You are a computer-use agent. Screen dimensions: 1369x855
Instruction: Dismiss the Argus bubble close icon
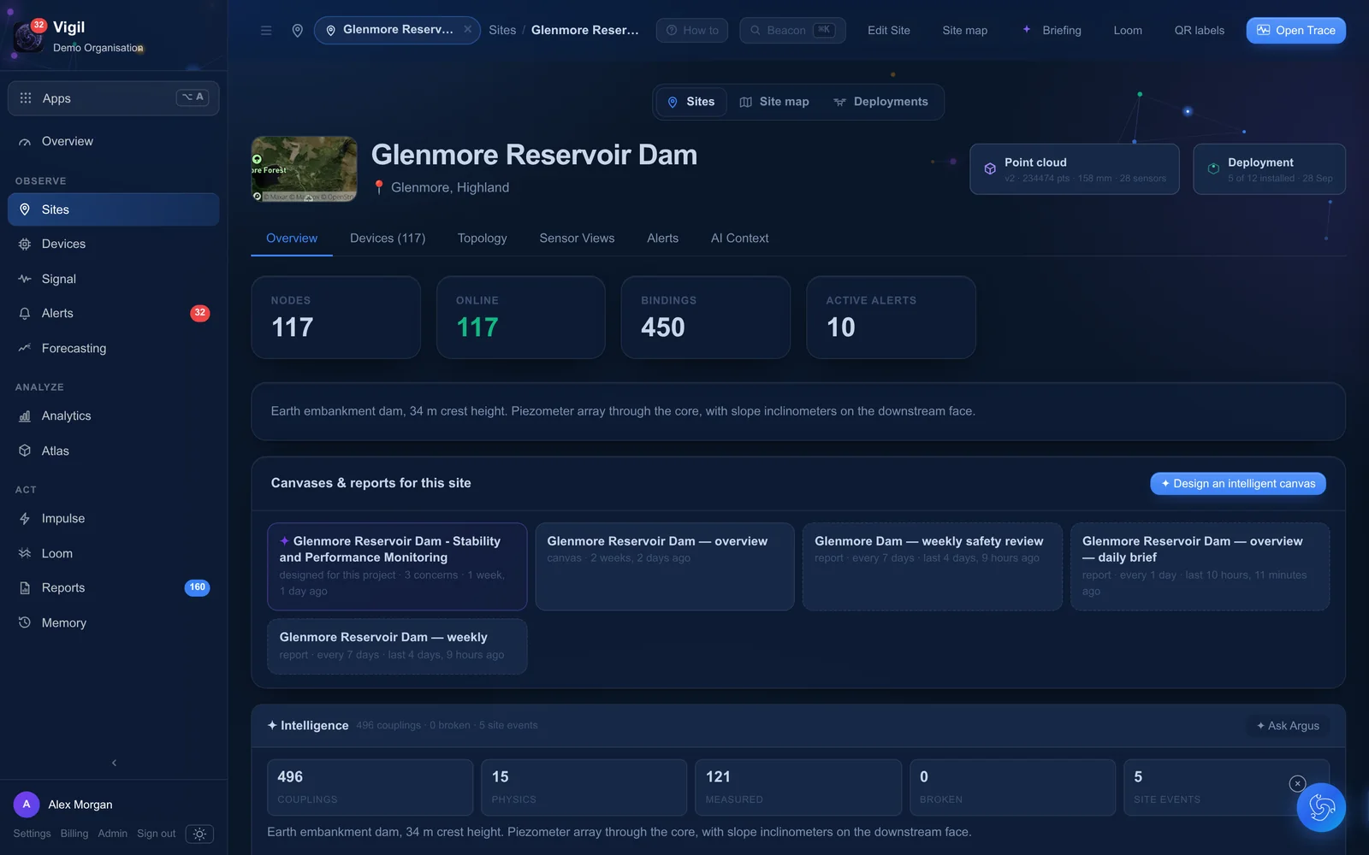point(1297,783)
